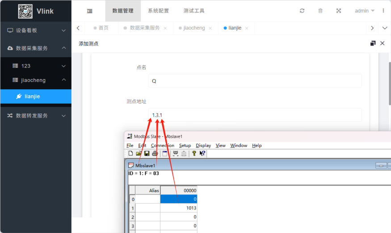This screenshot has width=391, height=233.
Task: Click the context help pointer icon
Action: 202,153
